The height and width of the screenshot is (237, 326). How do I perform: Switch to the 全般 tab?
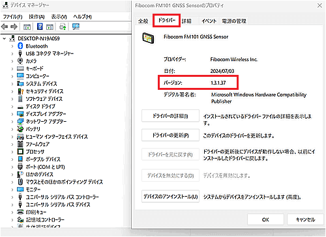point(143,21)
